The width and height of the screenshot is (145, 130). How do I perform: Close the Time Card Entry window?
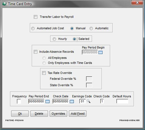point(137,3)
